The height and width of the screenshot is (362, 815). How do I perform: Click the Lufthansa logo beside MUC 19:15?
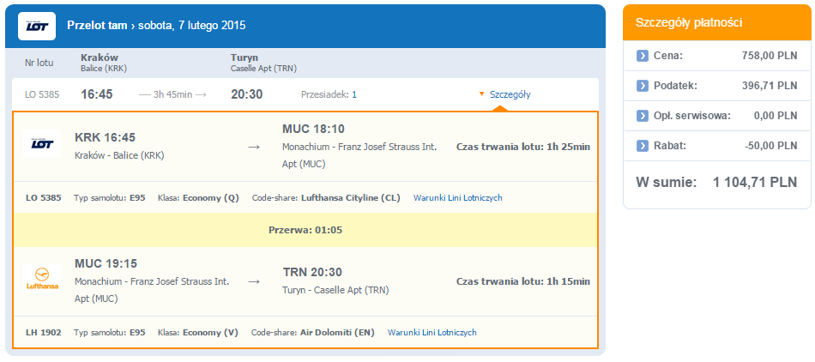tap(42, 279)
